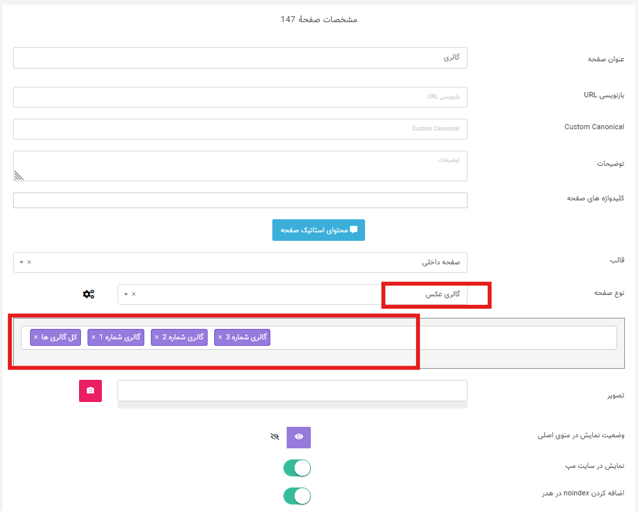Screen dimensions: 638x511
Task: Click the pink camera image upload button
Action: [x=90, y=391]
